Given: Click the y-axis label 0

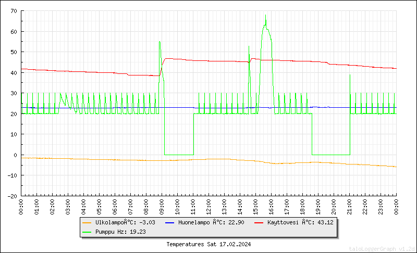Looking at the screenshot, I should 16,155.
